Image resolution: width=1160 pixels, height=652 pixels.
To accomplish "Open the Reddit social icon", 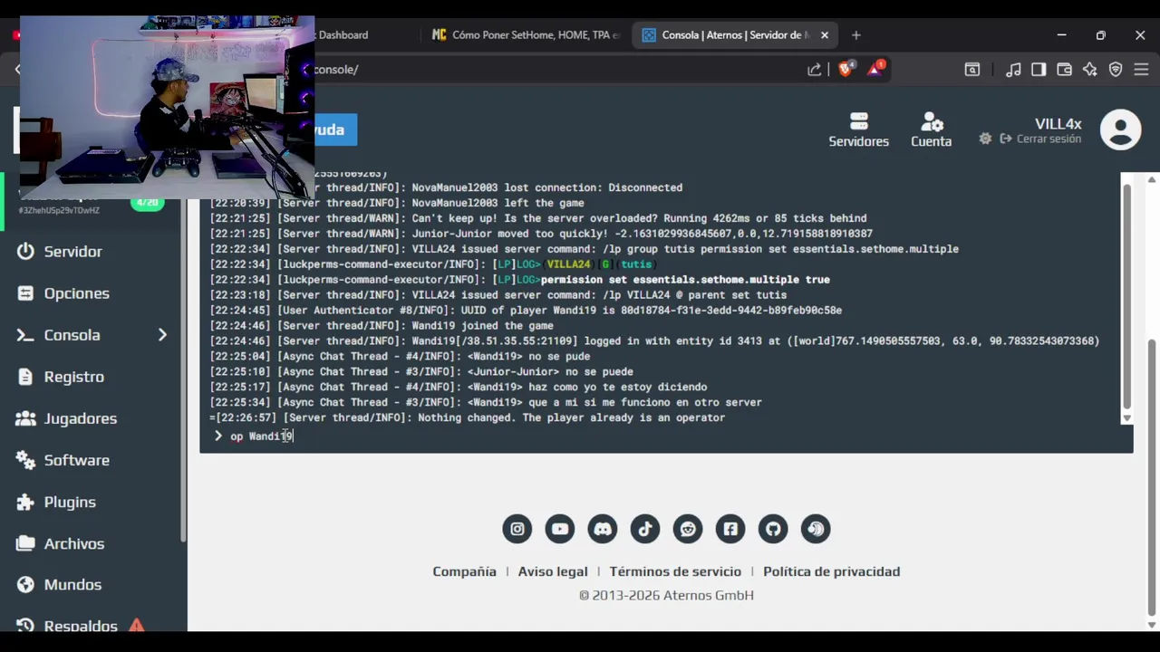I will 688,529.
